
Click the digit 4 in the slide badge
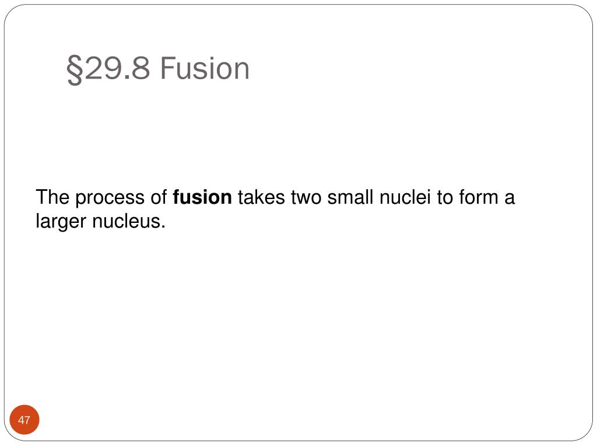[21, 420]
